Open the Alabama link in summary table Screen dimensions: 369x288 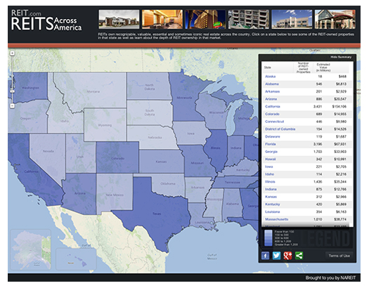[272, 84]
